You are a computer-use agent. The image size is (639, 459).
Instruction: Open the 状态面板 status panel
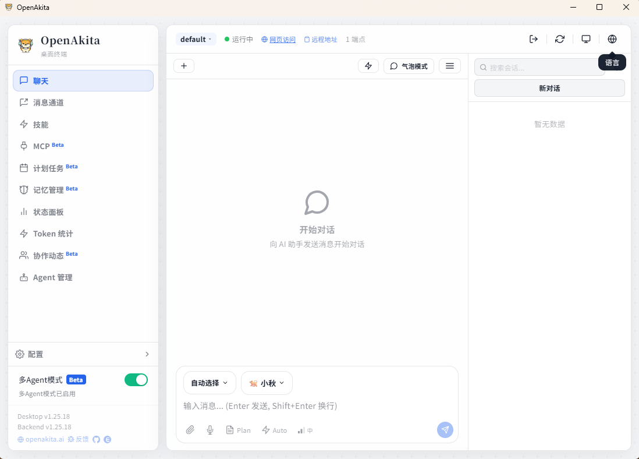pos(83,212)
